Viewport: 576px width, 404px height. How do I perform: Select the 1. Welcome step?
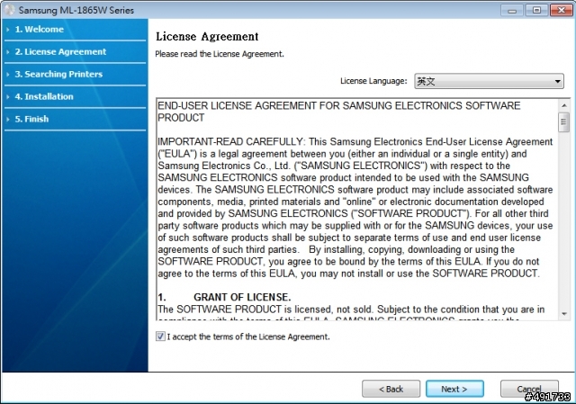[x=39, y=30]
